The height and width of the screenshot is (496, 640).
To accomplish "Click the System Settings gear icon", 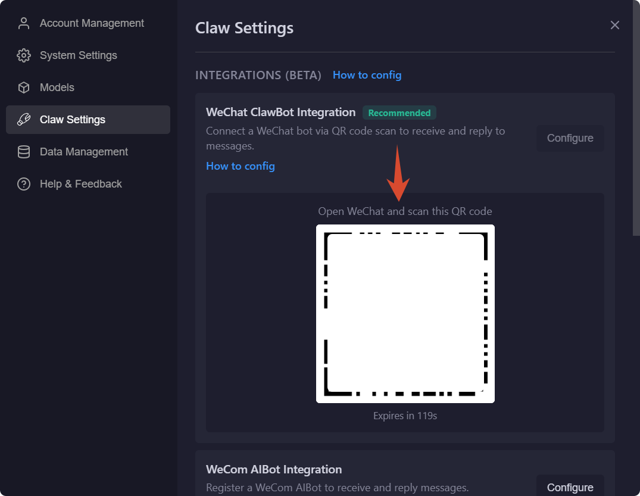I will pyautogui.click(x=24, y=55).
